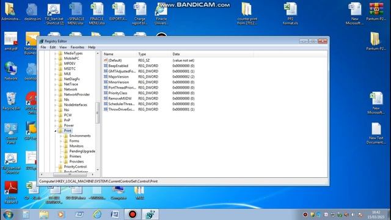Select the ThrowDriverExc... value name
The image size is (391, 220).
click(x=122, y=109)
